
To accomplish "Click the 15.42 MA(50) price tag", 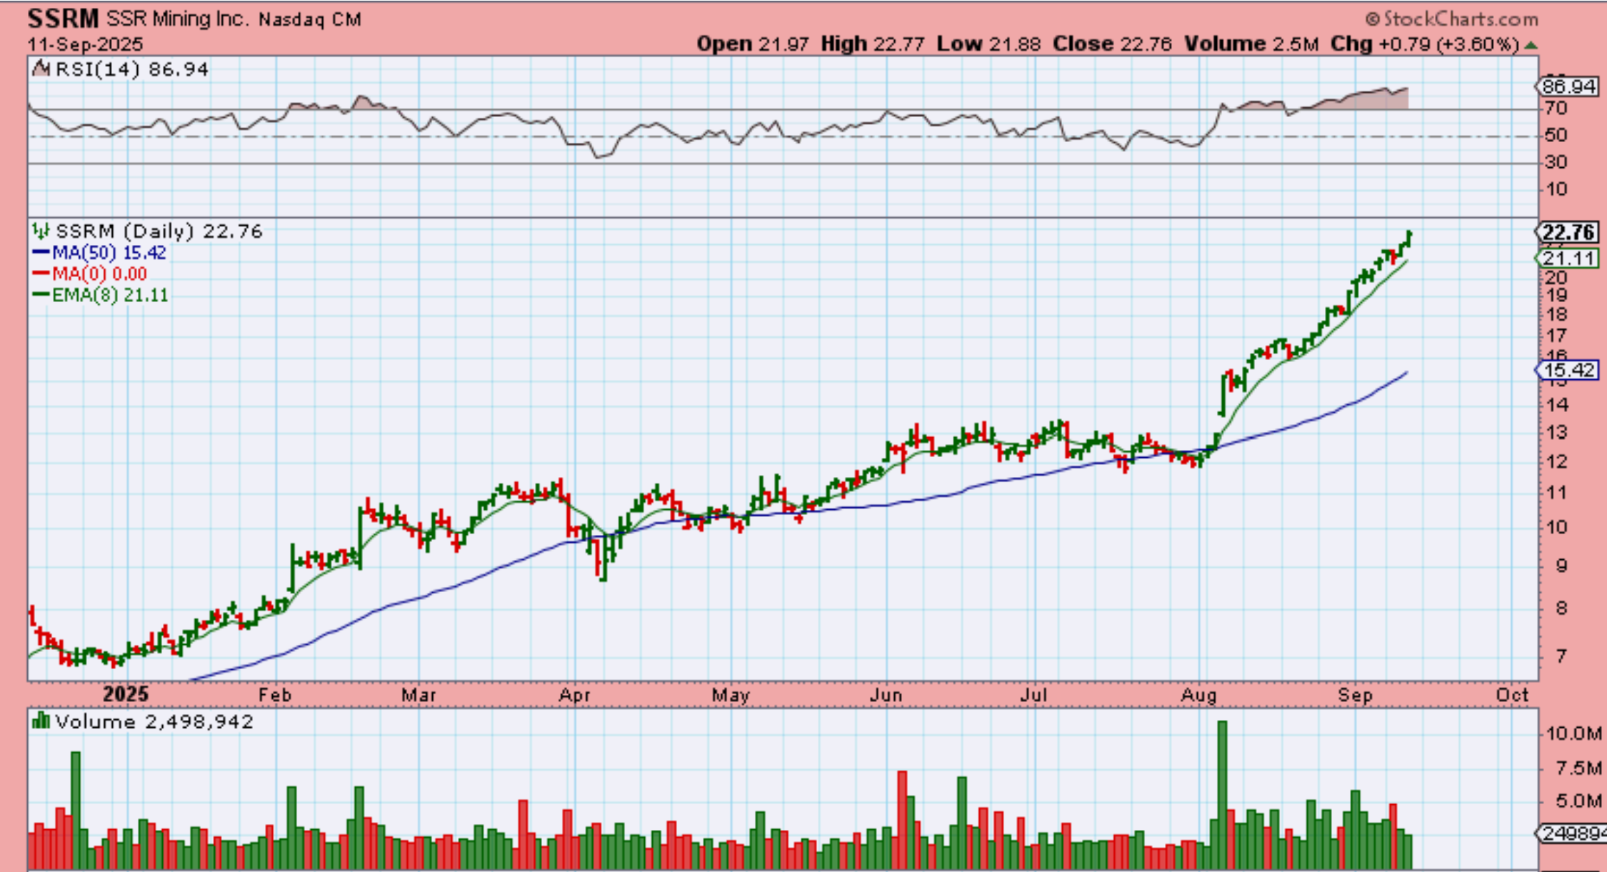I will pos(1567,370).
